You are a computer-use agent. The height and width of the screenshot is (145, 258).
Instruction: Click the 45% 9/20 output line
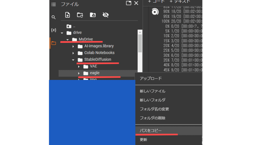pos(183,70)
